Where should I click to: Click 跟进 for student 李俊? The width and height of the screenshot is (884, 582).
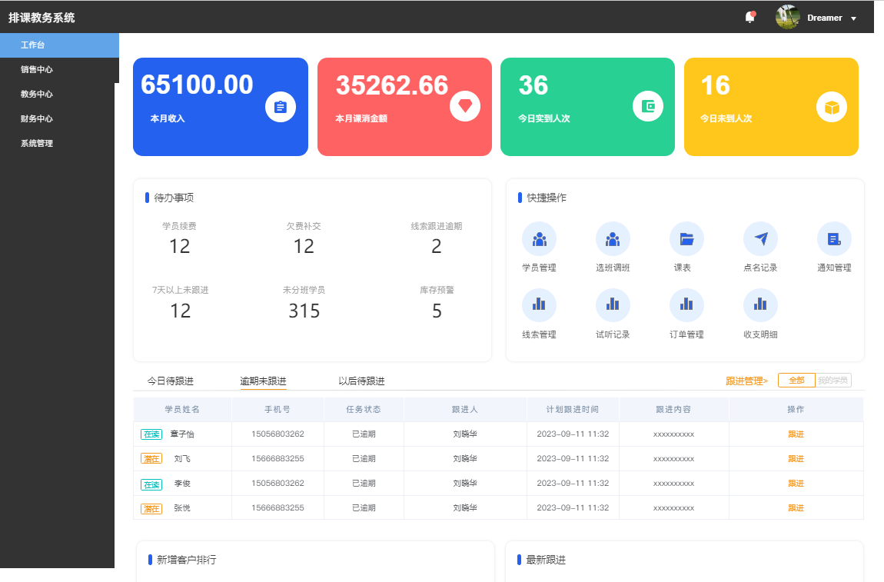click(796, 484)
